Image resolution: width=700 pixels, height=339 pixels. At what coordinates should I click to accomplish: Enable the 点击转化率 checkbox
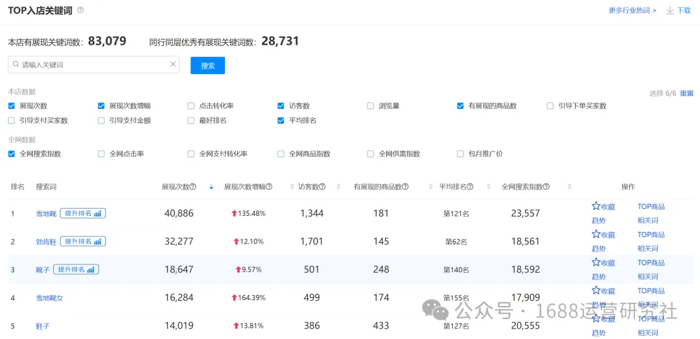tap(191, 106)
